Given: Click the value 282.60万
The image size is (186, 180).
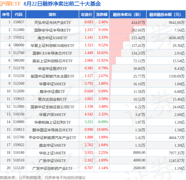Looking at the screenshot, I should pyautogui.click(x=138, y=30).
